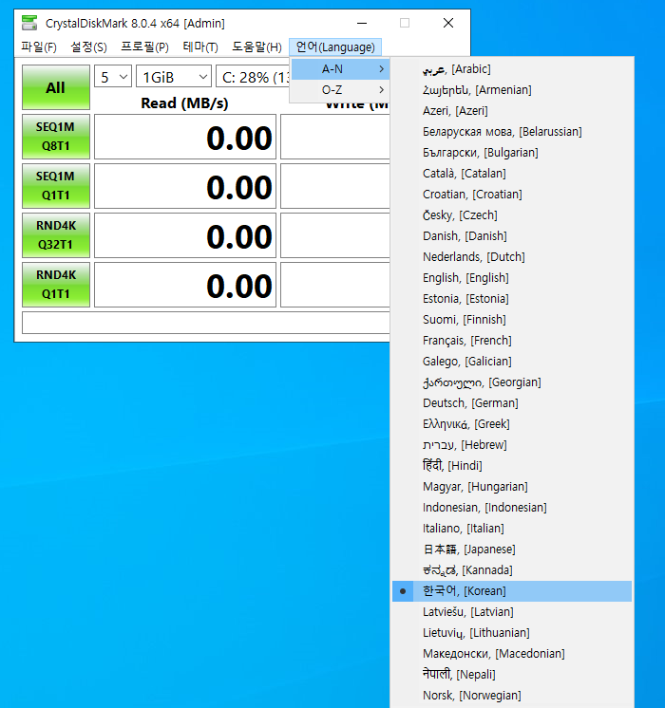This screenshot has width=665, height=708.
Task: Pick Croatian in the language menu
Action: click(x=512, y=195)
